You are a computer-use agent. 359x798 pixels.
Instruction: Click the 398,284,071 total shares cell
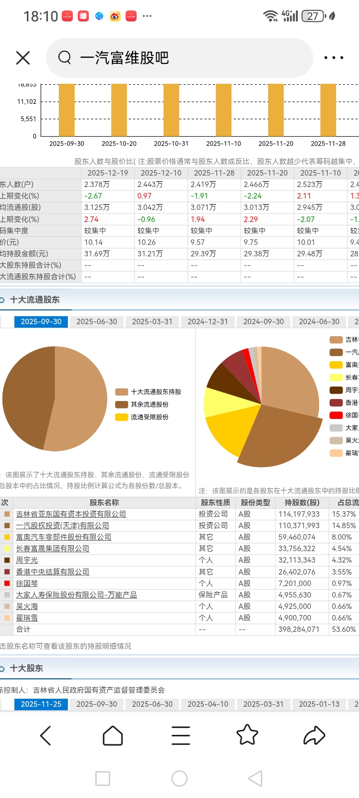pos(302,629)
